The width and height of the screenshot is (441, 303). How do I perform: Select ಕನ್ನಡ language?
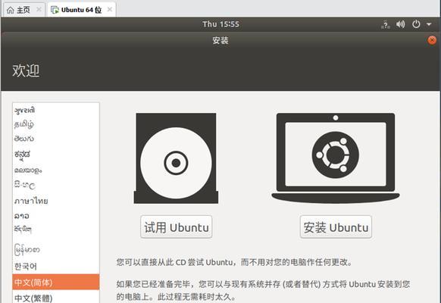[x=56, y=155]
